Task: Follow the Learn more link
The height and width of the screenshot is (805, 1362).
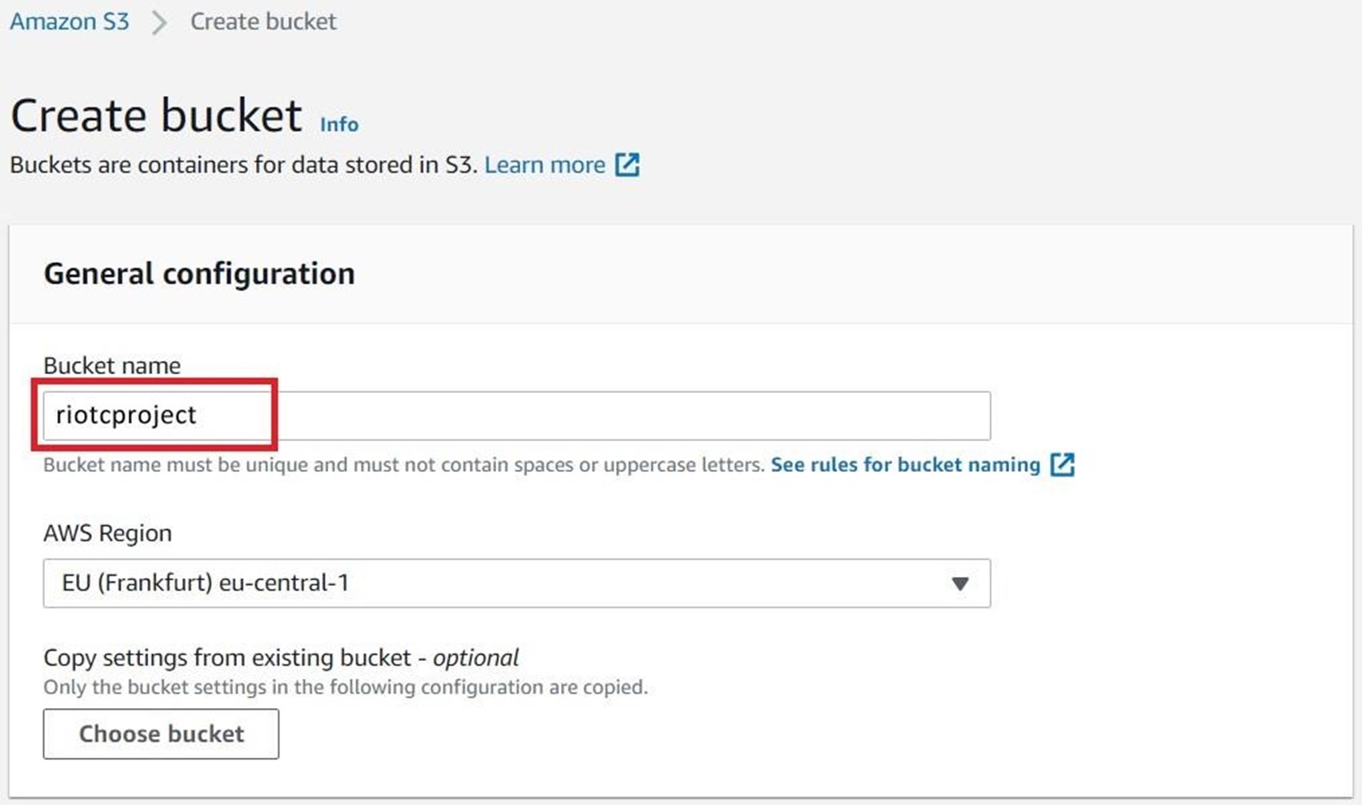Action: point(545,165)
